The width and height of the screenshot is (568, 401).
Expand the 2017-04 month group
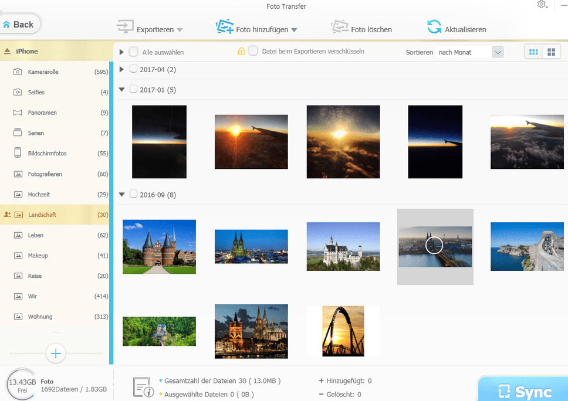tap(122, 70)
